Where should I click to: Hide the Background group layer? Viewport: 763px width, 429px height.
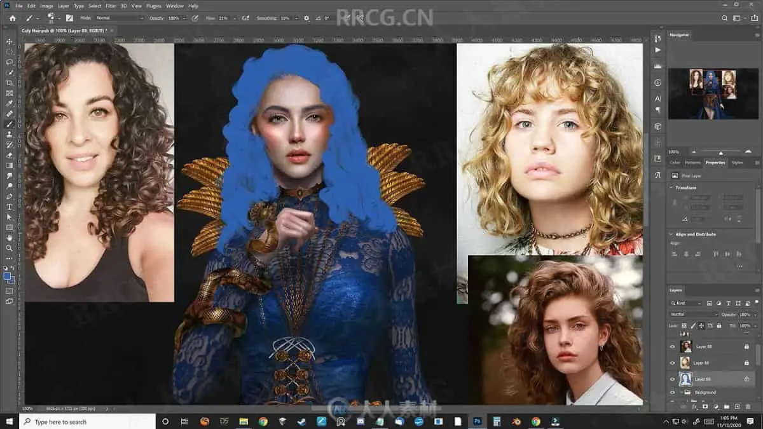673,392
